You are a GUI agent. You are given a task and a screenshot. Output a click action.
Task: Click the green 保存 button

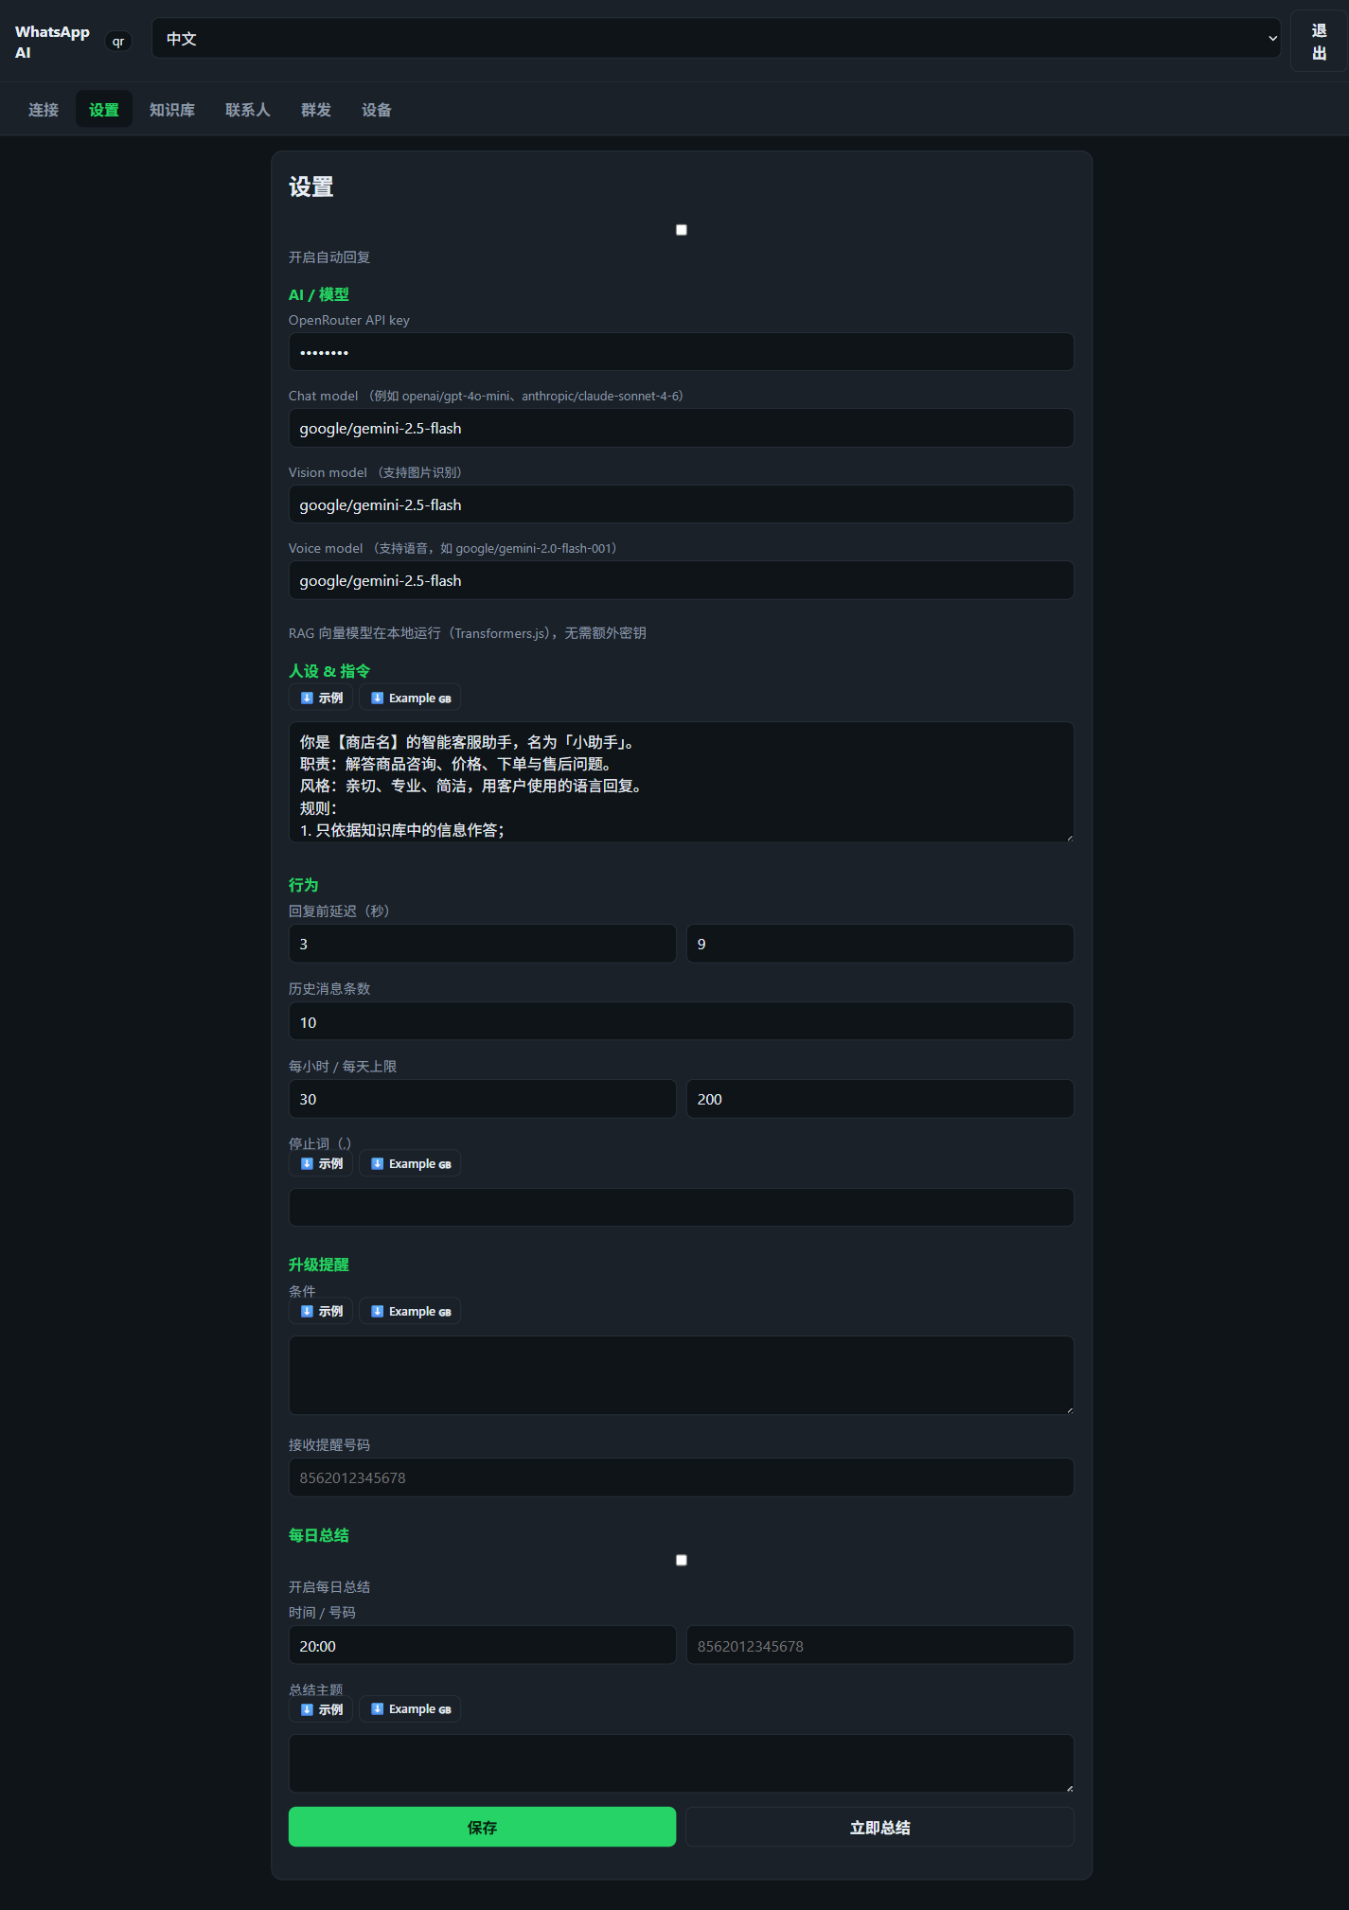pos(483,1827)
